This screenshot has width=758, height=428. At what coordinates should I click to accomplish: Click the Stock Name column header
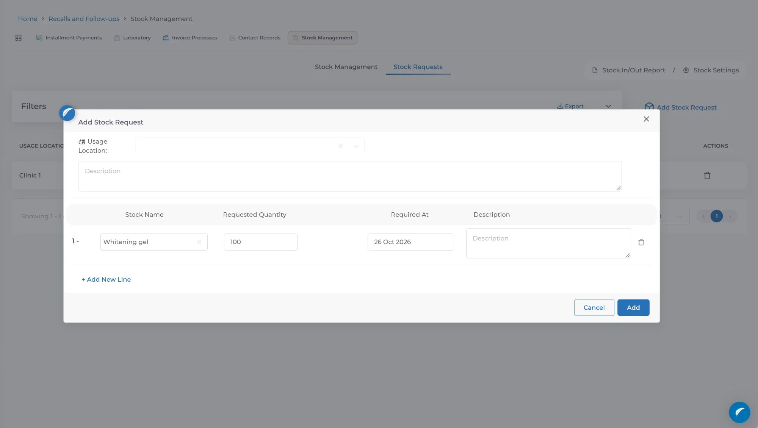tap(144, 215)
